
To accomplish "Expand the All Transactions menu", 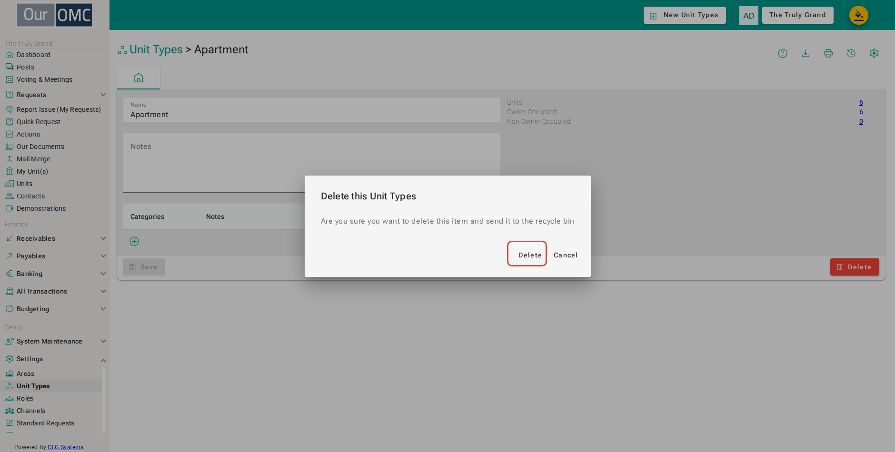I will 55,291.
